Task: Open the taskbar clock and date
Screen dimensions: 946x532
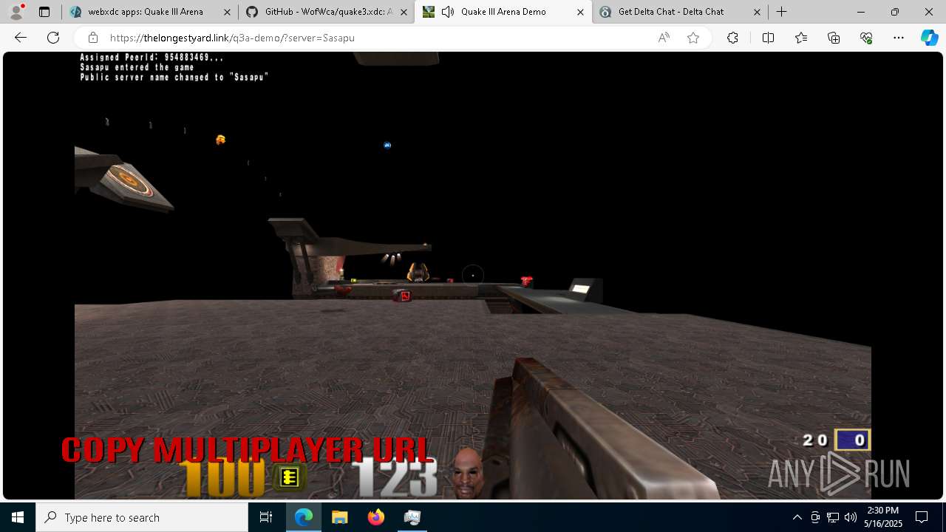Action: click(x=883, y=517)
